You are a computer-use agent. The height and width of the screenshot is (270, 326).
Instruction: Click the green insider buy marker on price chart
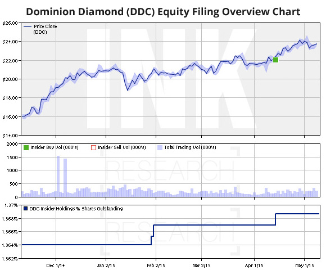(x=275, y=60)
